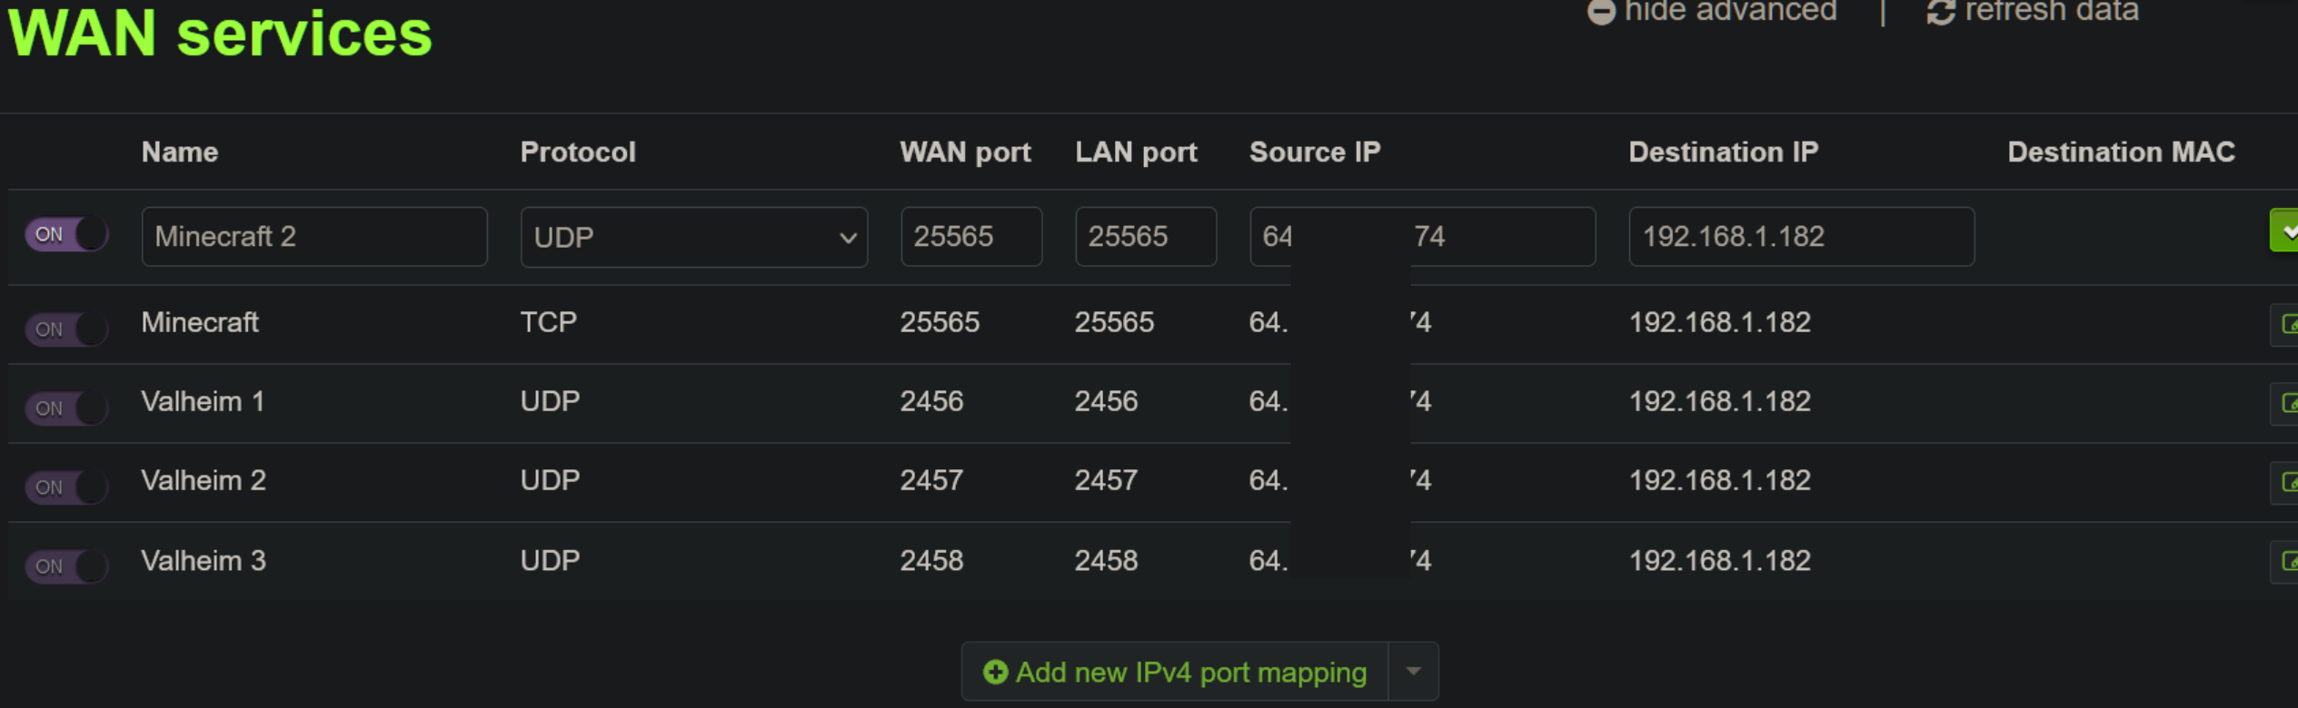Disable the Valheim 2 rule switch

click(x=66, y=487)
